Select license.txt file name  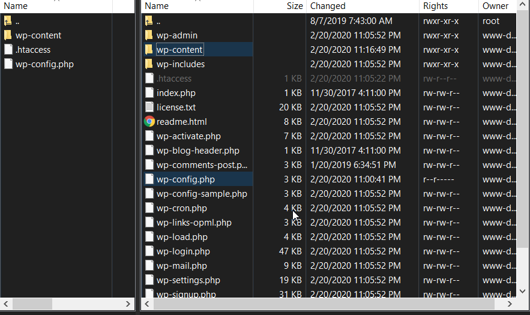pyautogui.click(x=176, y=107)
